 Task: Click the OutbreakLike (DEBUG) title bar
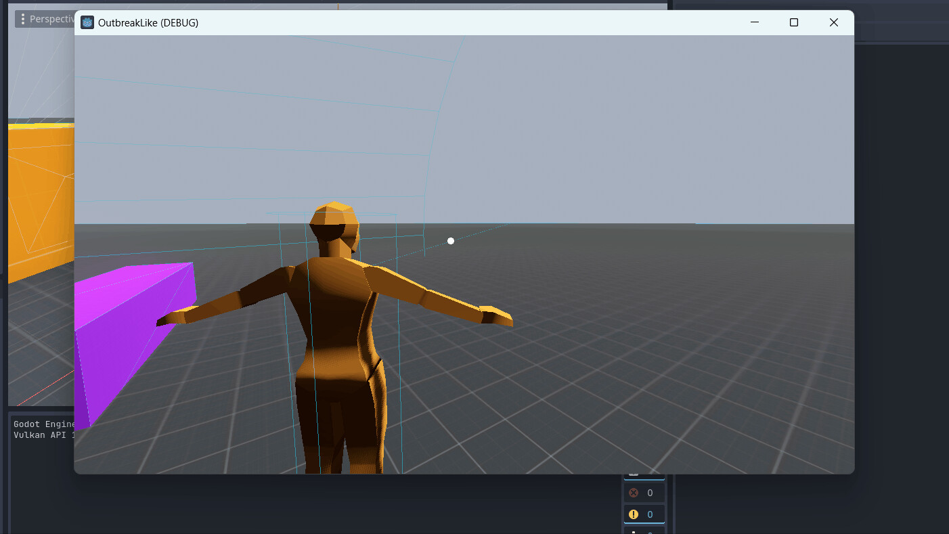click(x=406, y=22)
